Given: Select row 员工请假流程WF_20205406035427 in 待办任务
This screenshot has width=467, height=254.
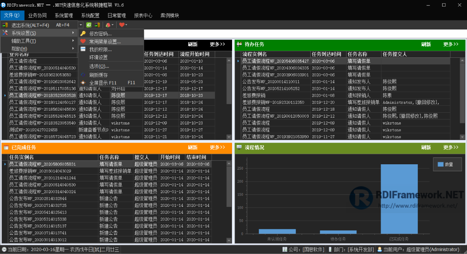Looking at the screenshot, I should pyautogui.click(x=346, y=61).
